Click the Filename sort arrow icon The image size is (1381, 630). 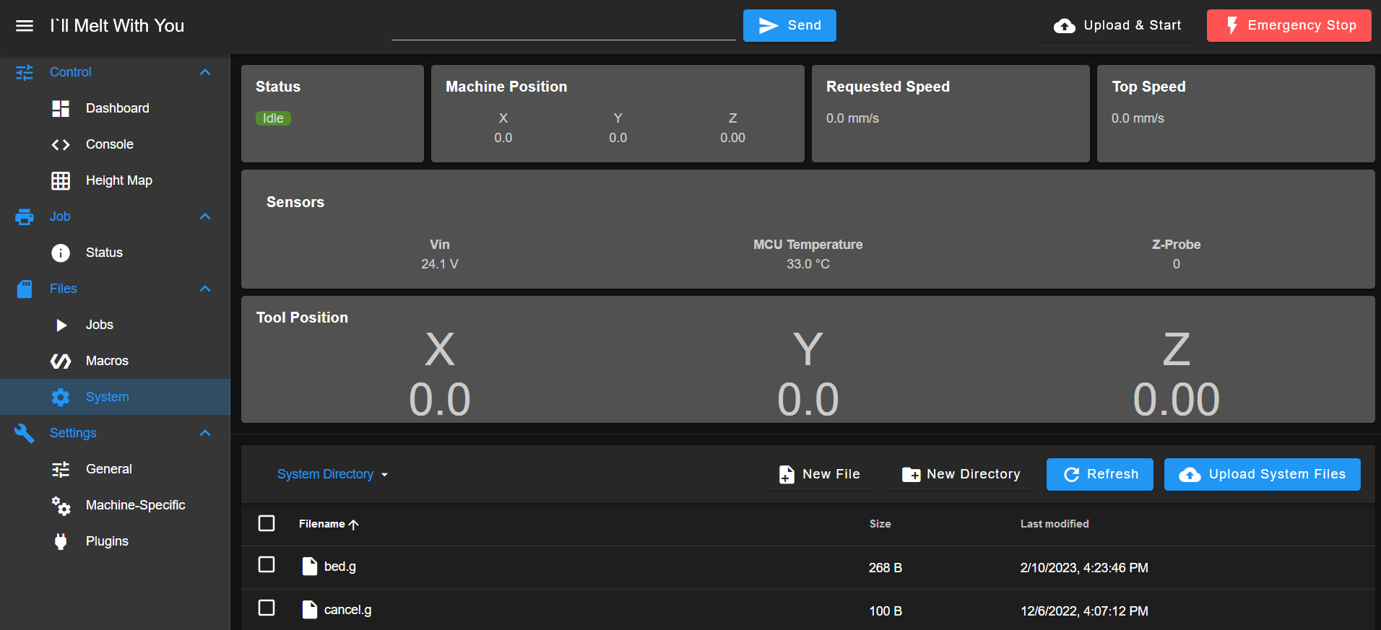point(353,525)
